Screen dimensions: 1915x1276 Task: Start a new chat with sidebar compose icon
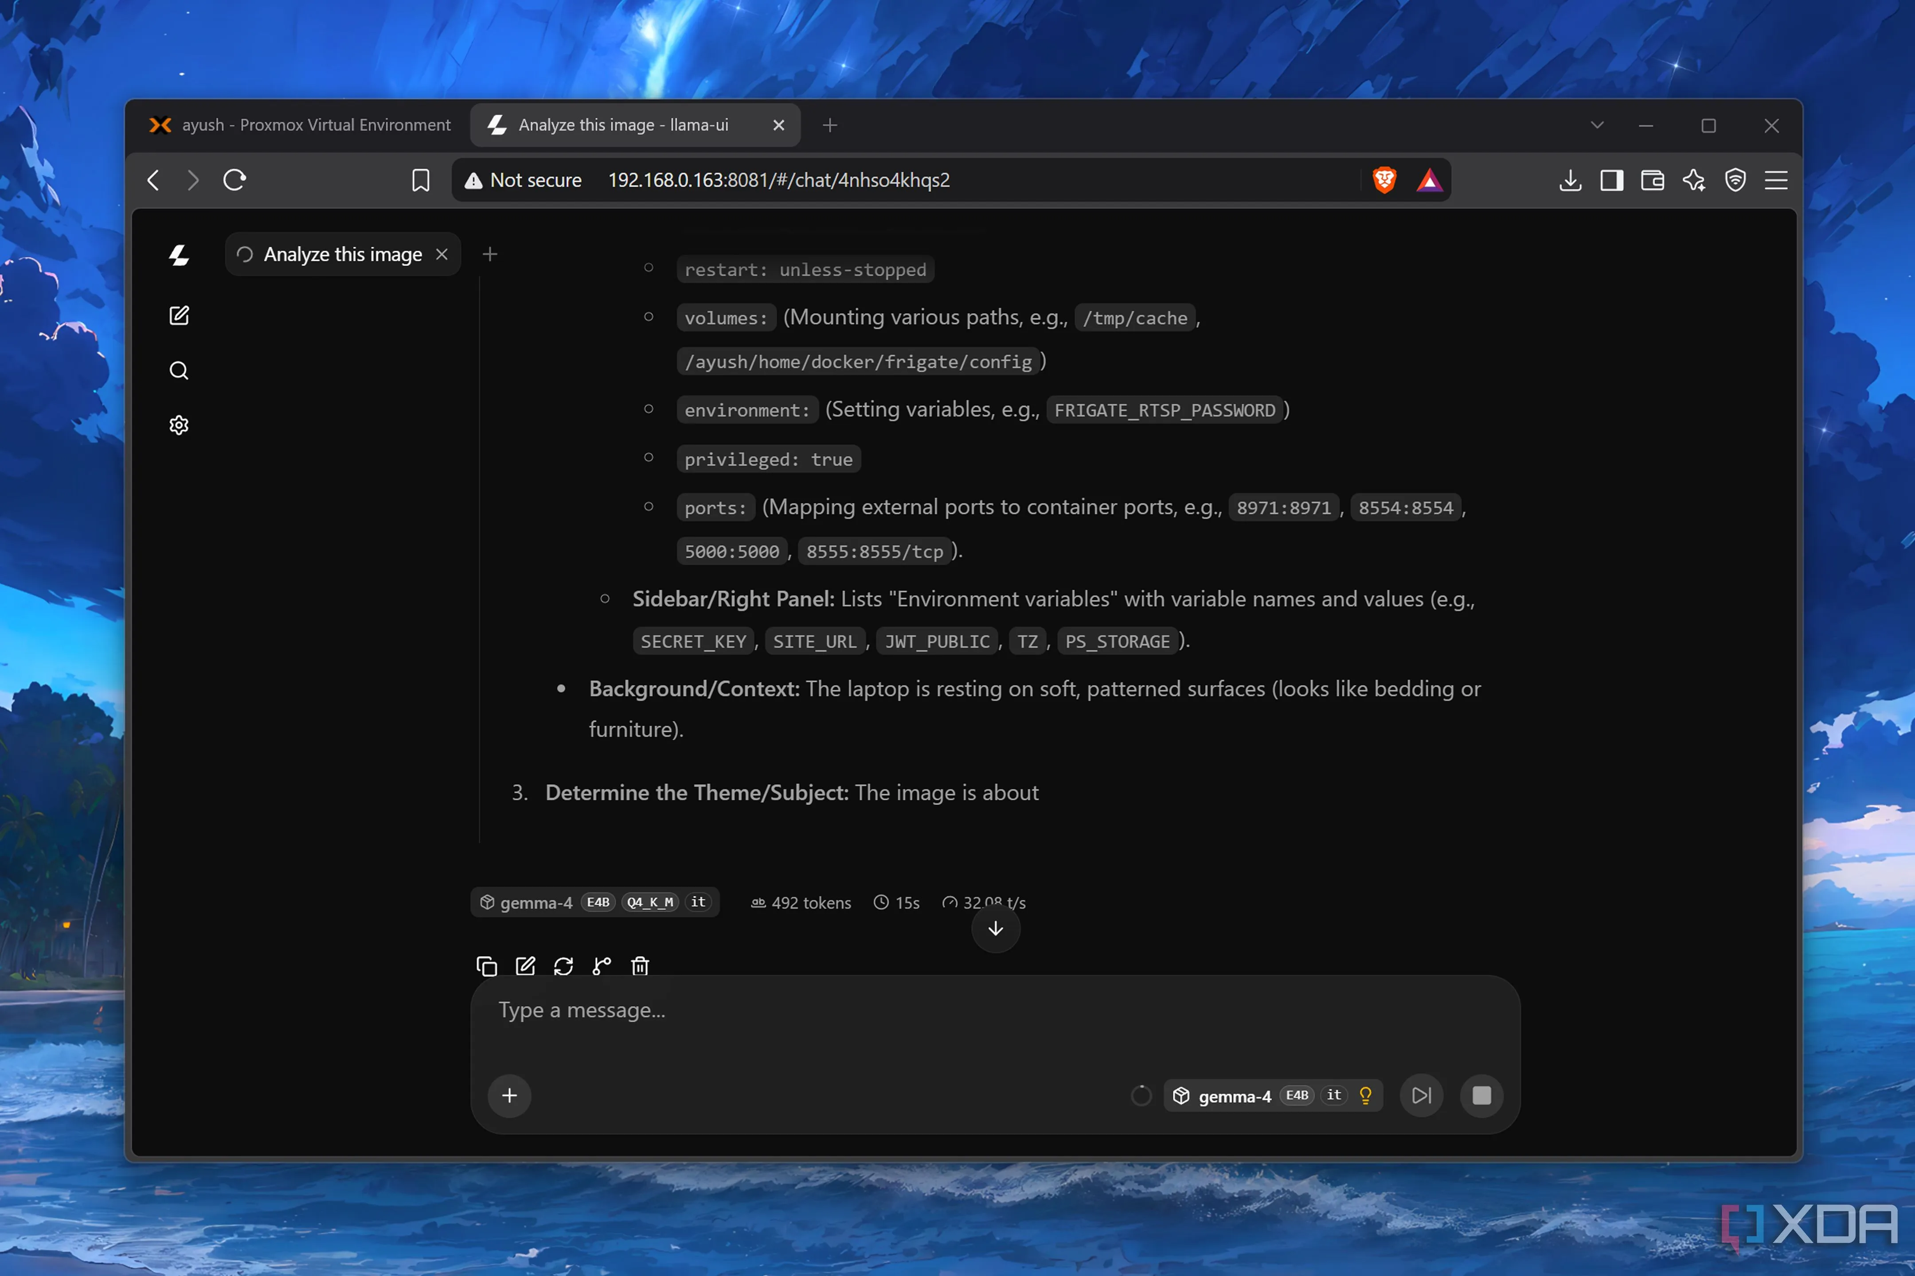pyautogui.click(x=179, y=316)
